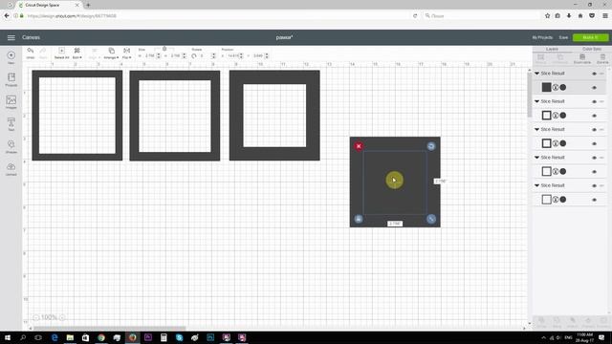This screenshot has width=612, height=344.
Task: Switch to the Layers tab
Action: [552, 49]
